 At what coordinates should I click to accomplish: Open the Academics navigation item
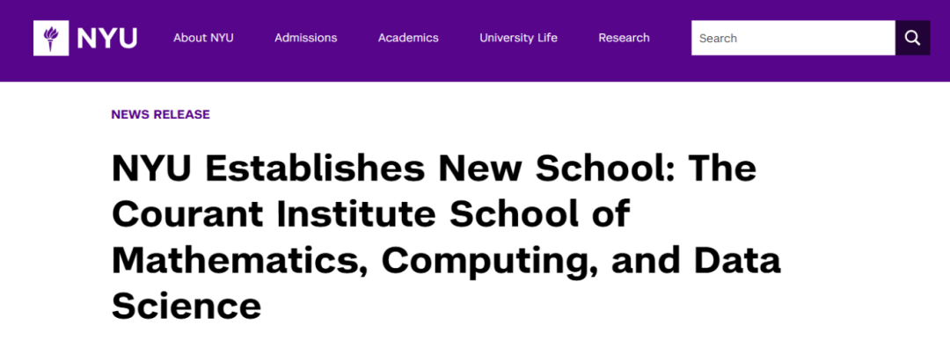click(408, 38)
